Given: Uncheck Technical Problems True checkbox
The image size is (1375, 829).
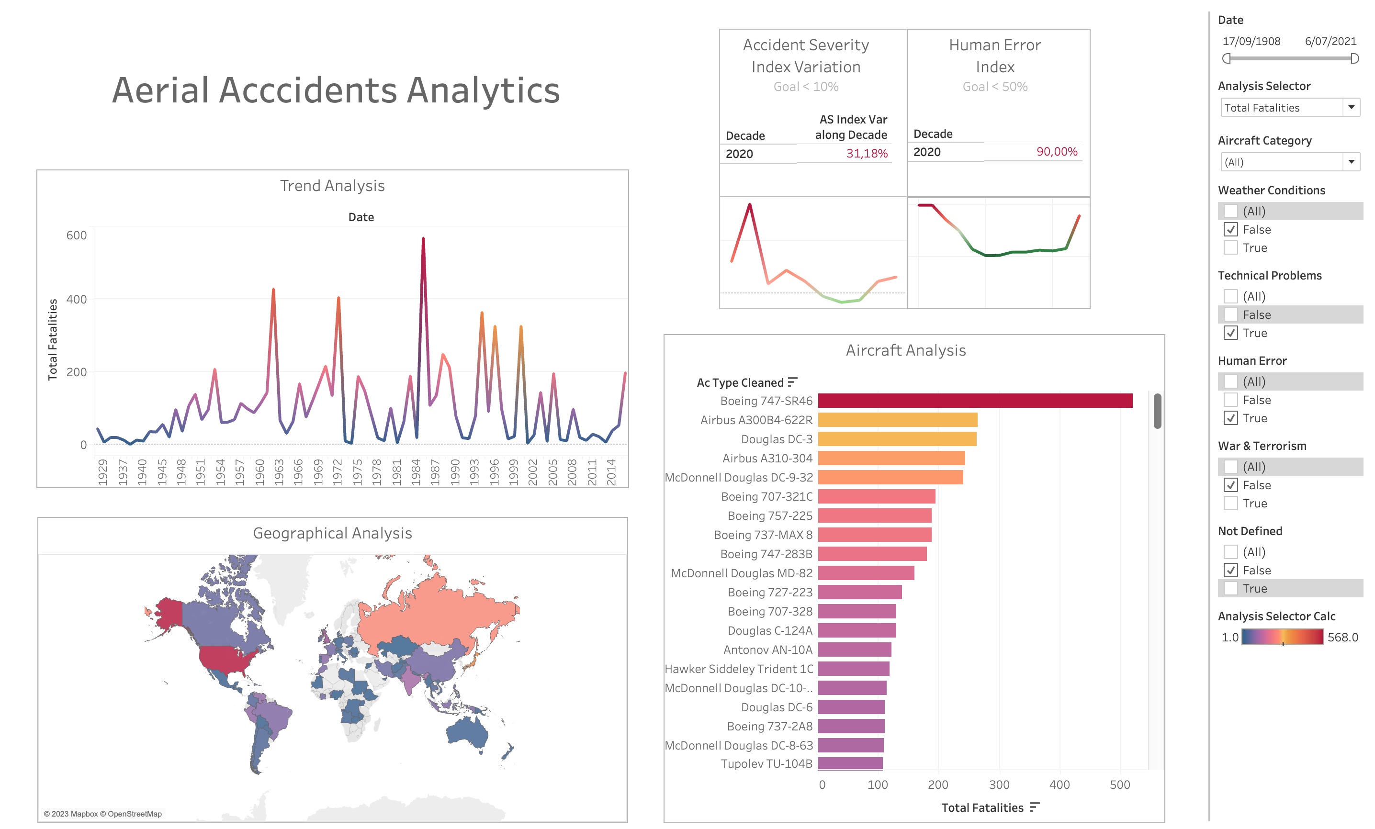Looking at the screenshot, I should 1230,333.
